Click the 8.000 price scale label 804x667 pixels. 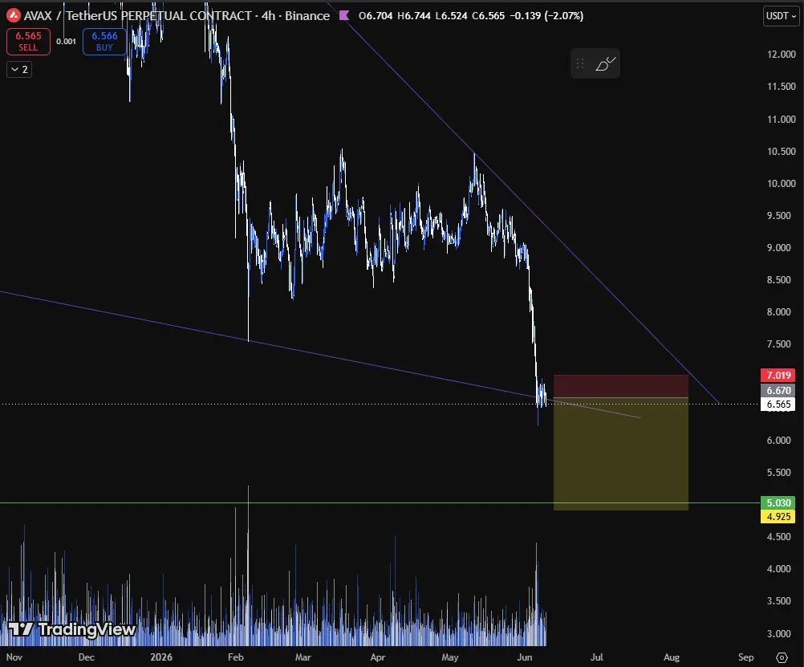tap(778, 312)
